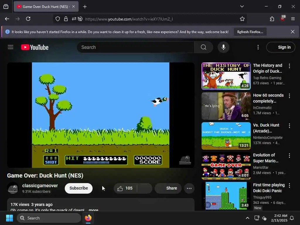Click the Refresh Firefox button

click(250, 32)
